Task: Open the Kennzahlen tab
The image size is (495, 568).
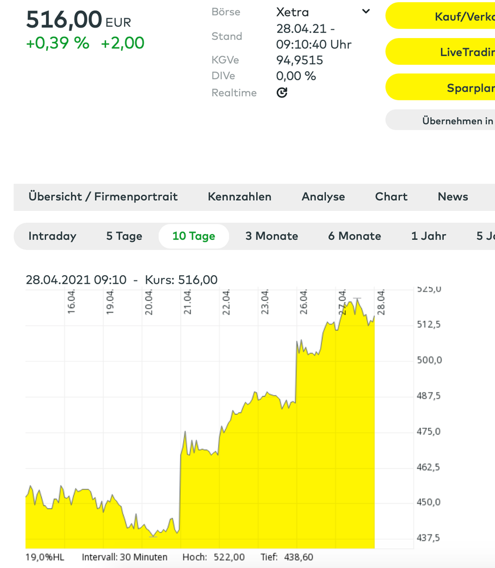Action: [x=240, y=197]
